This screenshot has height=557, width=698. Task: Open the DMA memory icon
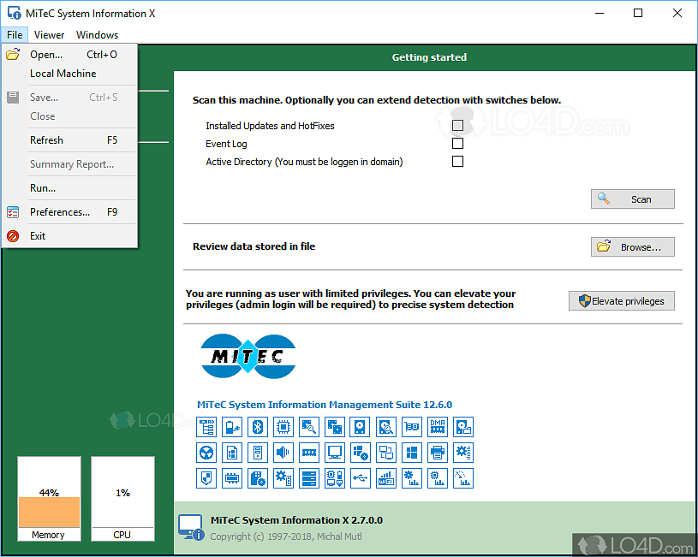pos(438,426)
